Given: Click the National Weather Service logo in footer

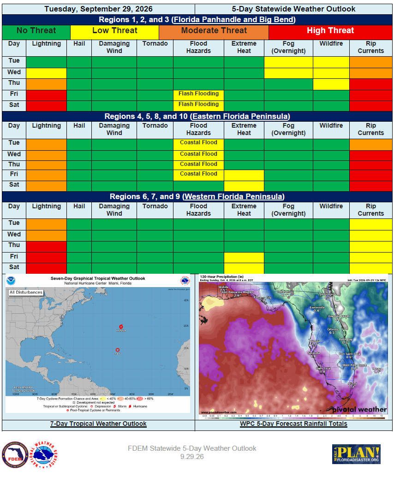Looking at the screenshot, I should [44, 455].
